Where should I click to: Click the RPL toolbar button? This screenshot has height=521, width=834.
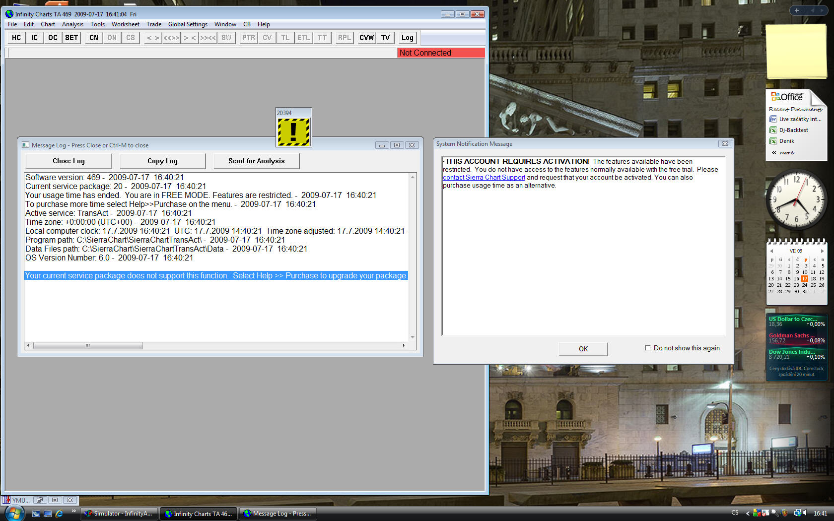point(345,38)
